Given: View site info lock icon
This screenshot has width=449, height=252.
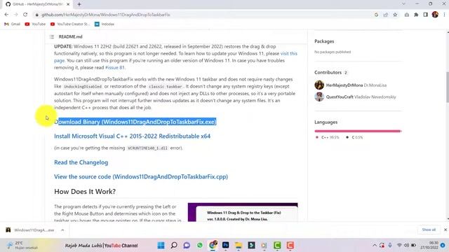Looking at the screenshot, I should (x=36, y=15).
